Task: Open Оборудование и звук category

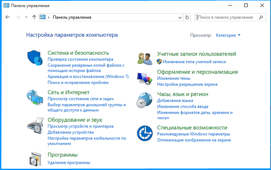Action: coord(75,120)
